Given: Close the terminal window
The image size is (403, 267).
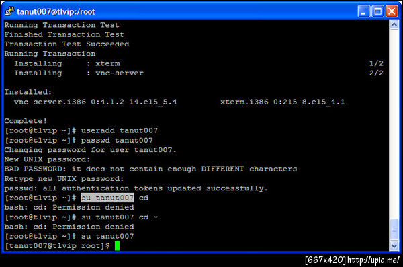Looking at the screenshot, I should tap(392, 11).
